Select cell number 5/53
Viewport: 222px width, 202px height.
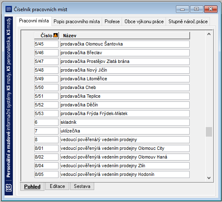(46, 113)
